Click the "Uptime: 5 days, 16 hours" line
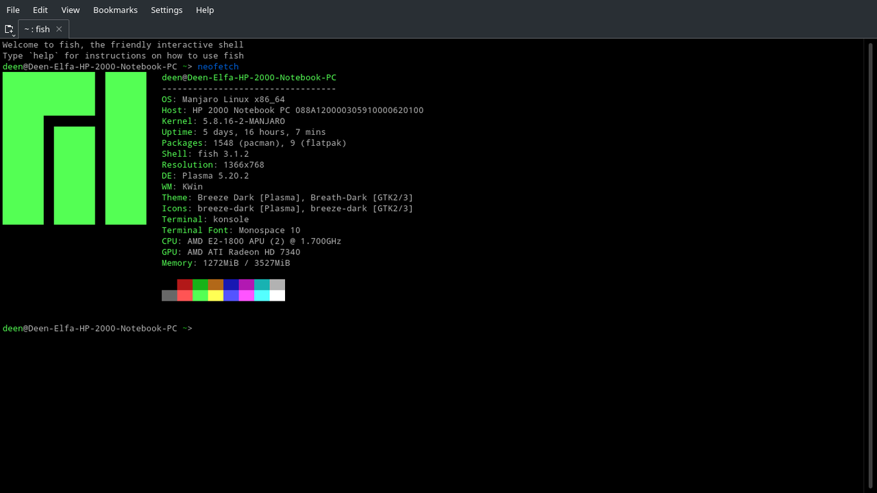 [244, 132]
